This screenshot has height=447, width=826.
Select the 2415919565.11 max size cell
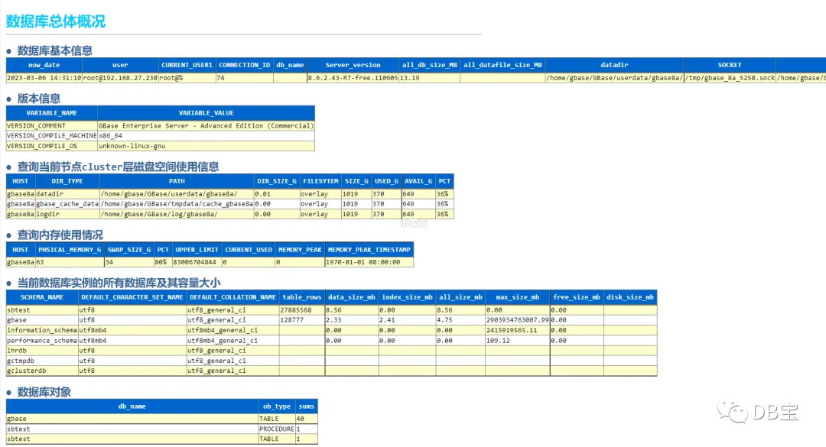pyautogui.click(x=517, y=330)
